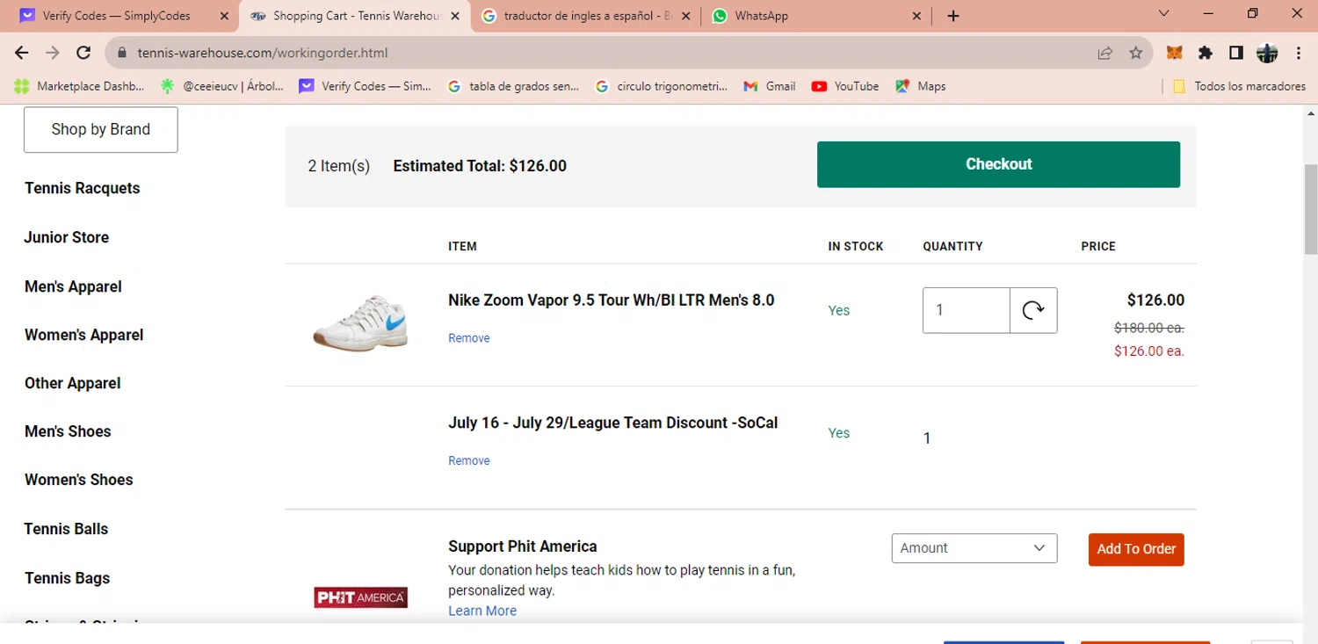Open the Nike Zoom Vapor 9.5 Tour product link

click(611, 300)
